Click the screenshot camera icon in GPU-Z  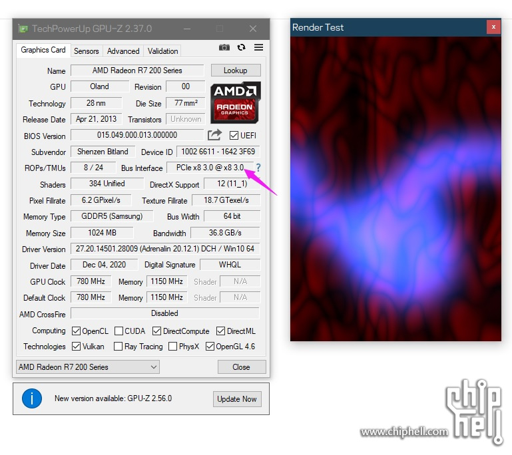pyautogui.click(x=224, y=48)
